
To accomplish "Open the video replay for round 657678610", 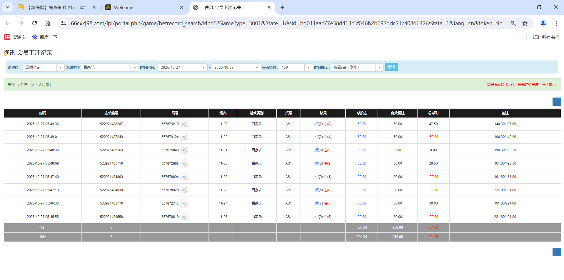I will coord(184,217).
